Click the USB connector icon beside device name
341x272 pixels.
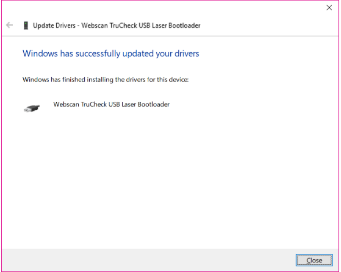click(32, 108)
